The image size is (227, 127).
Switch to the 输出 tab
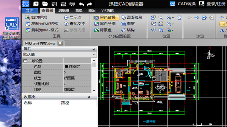tap(92, 11)
